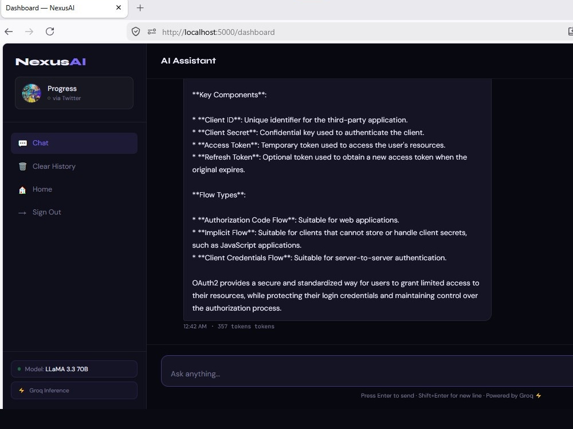Select Sign Out in sidebar

click(x=74, y=212)
